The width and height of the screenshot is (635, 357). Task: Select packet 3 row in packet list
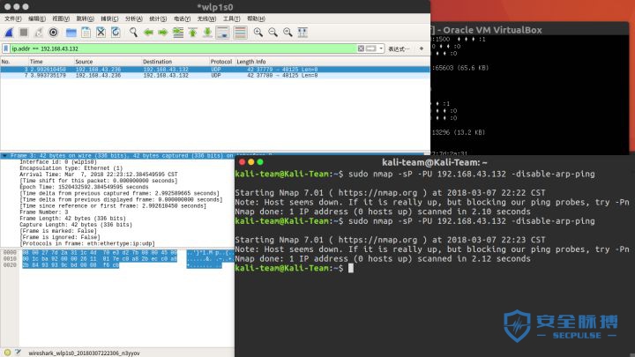[x=214, y=70]
